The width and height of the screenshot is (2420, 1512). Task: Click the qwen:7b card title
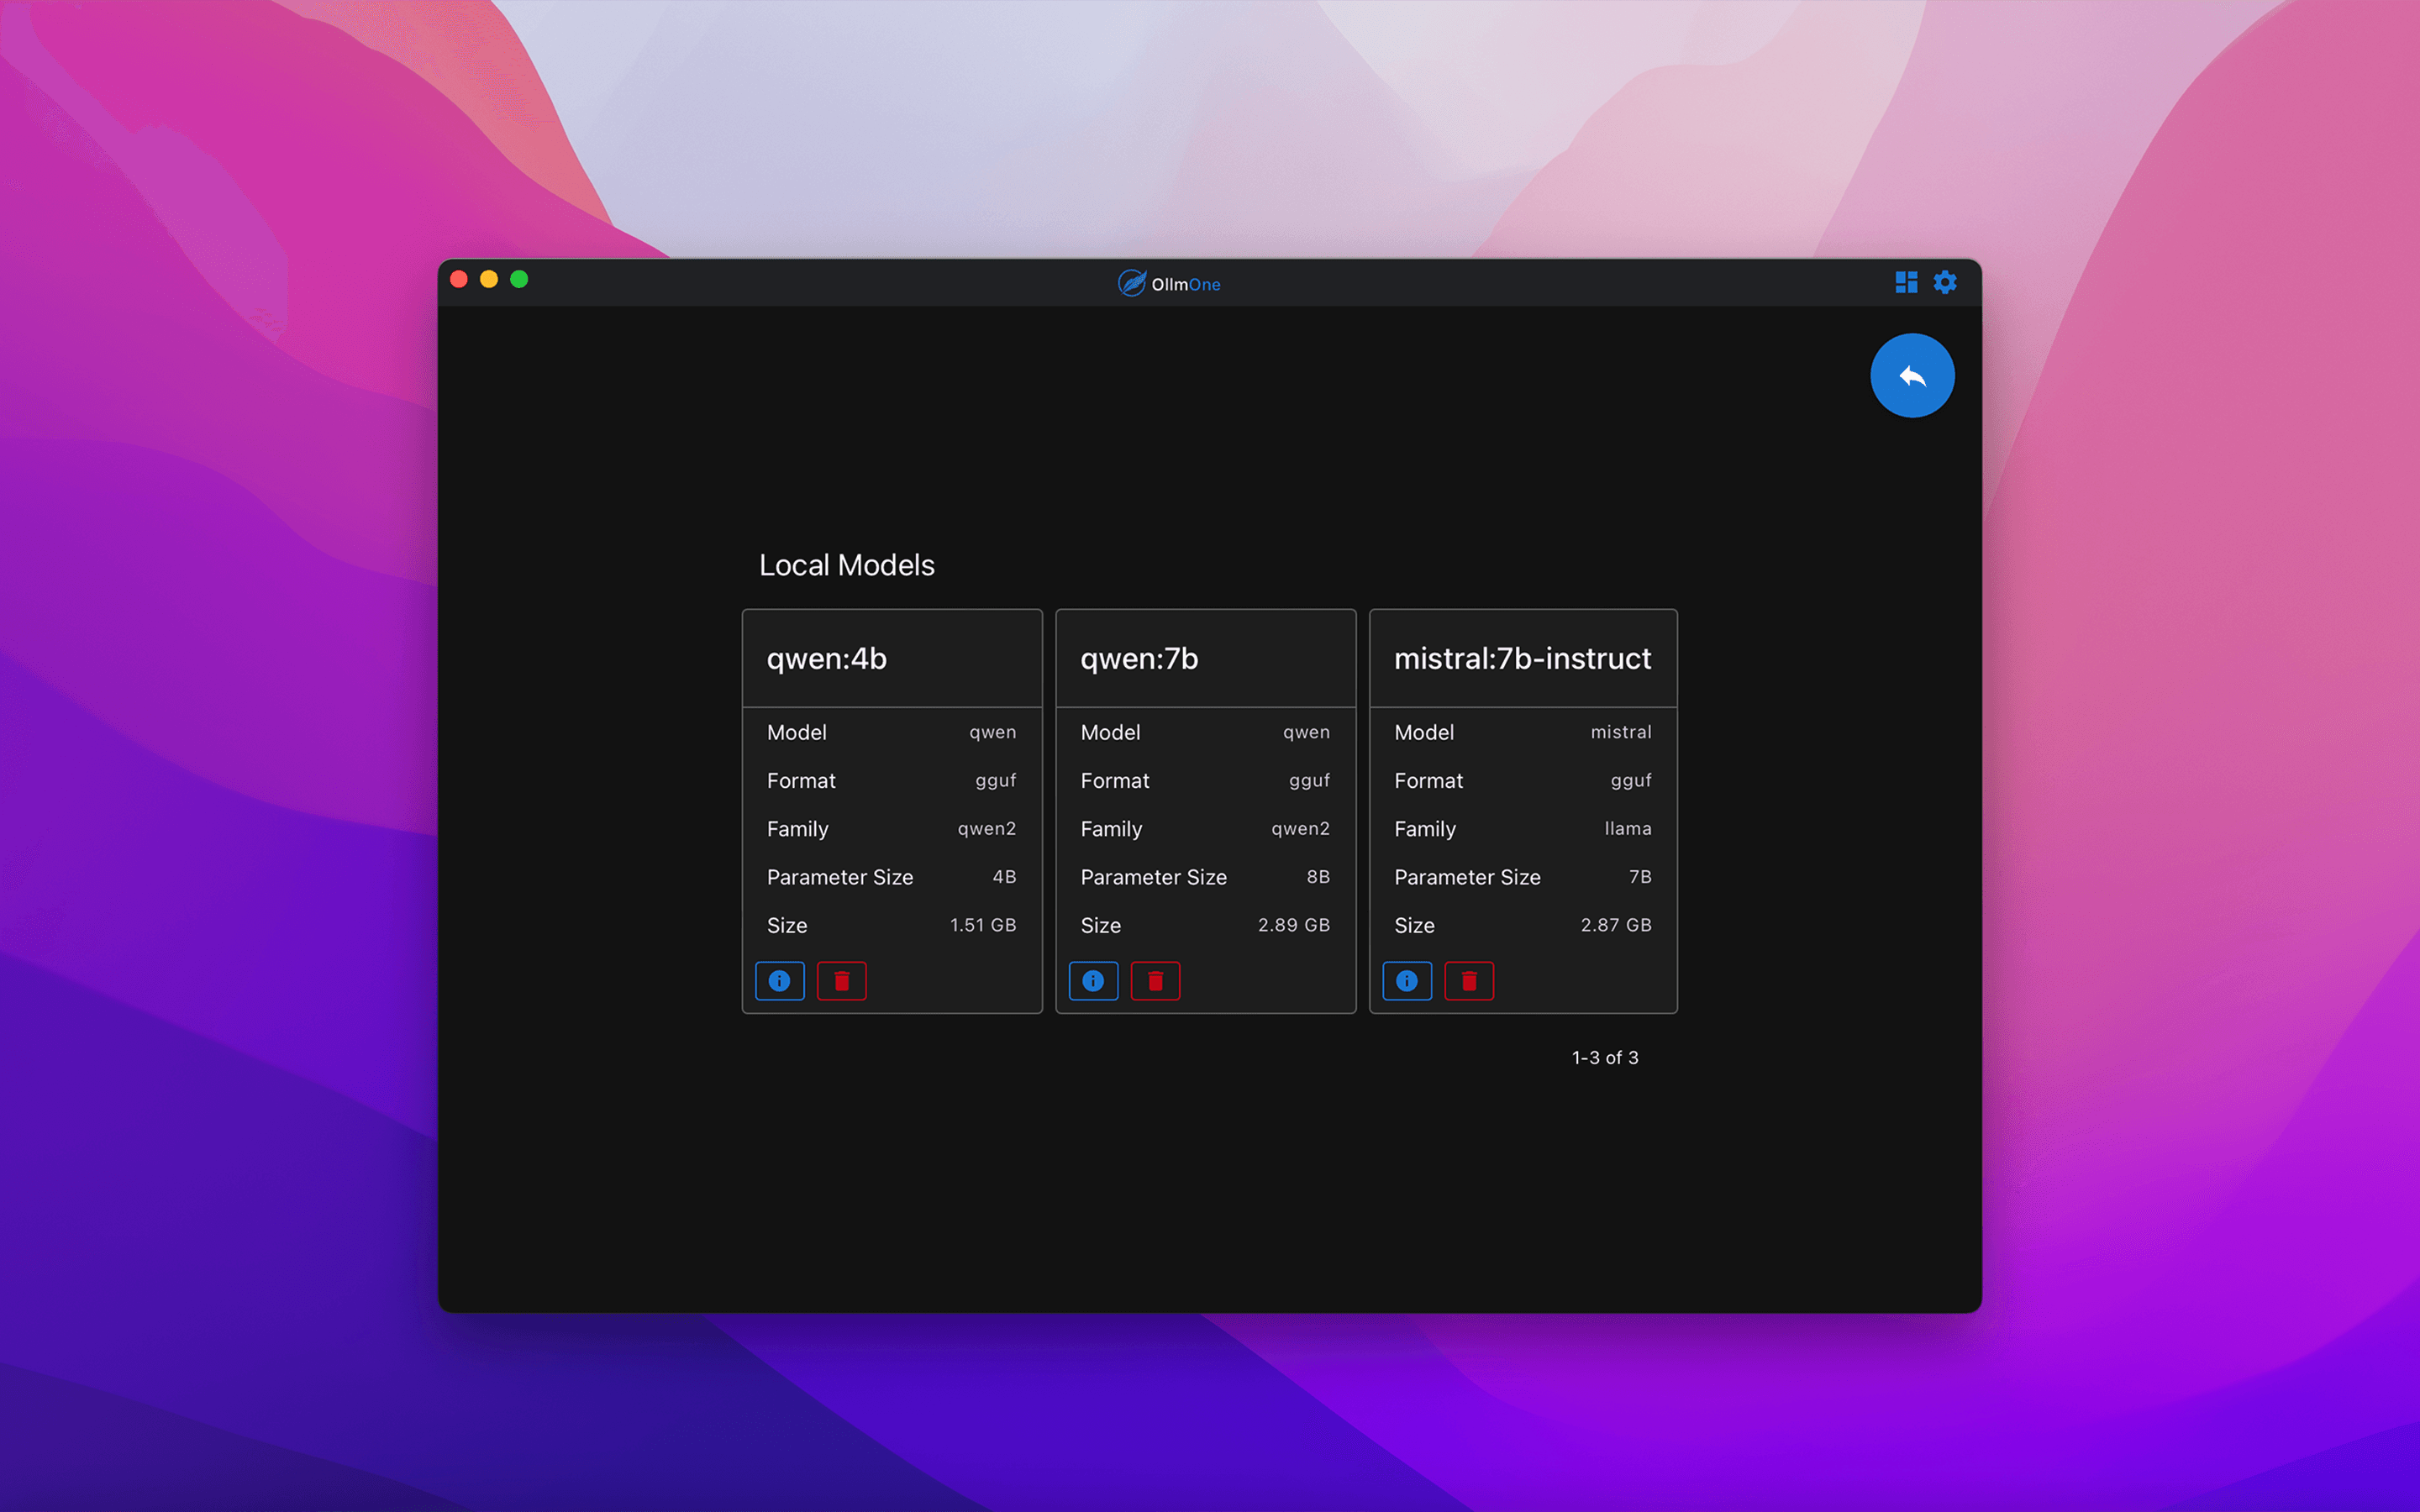point(1139,659)
